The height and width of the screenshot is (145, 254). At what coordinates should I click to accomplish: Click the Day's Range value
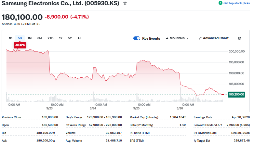(x=104, y=117)
